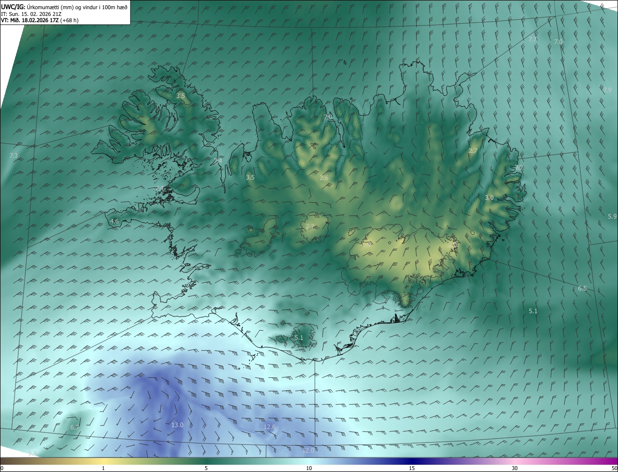Click the 12.0 value label on the map

[x=308, y=450]
